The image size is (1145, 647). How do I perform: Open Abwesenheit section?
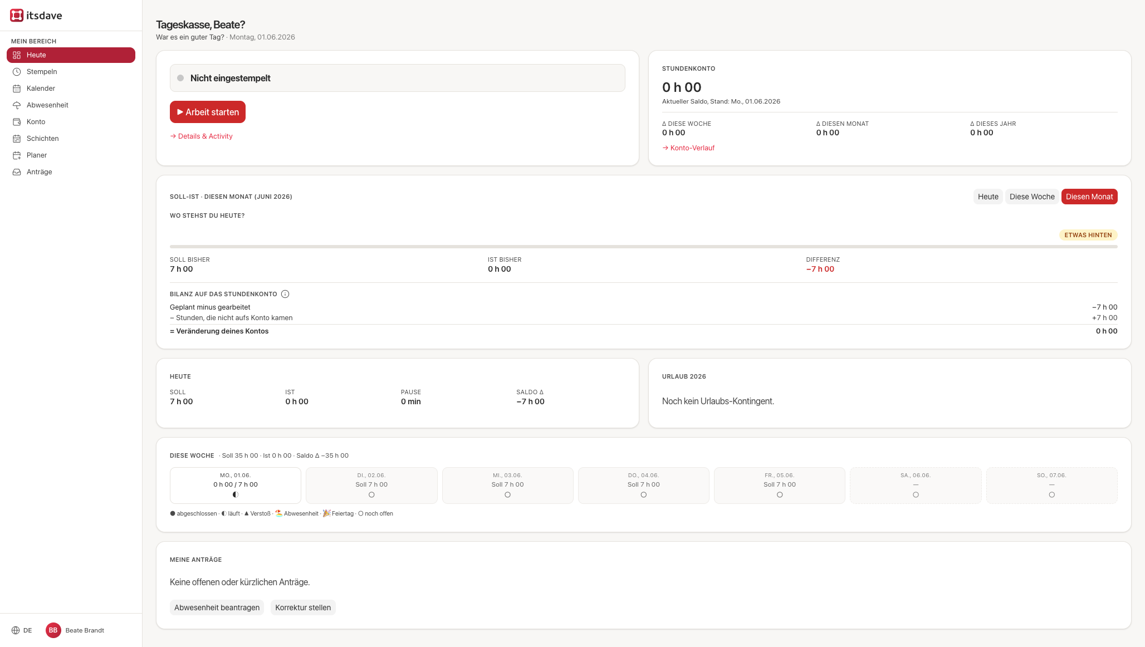pyautogui.click(x=71, y=105)
